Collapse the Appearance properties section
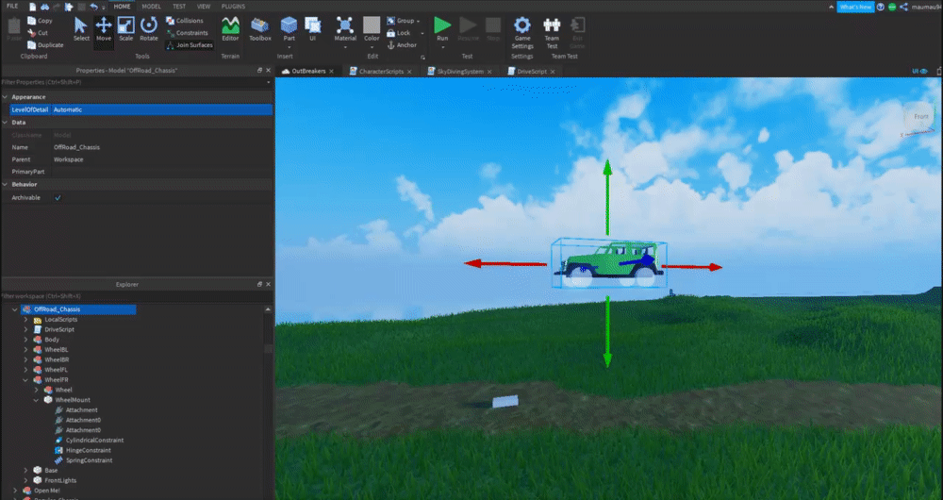Screen dimensions: 943x500 [x=6, y=97]
